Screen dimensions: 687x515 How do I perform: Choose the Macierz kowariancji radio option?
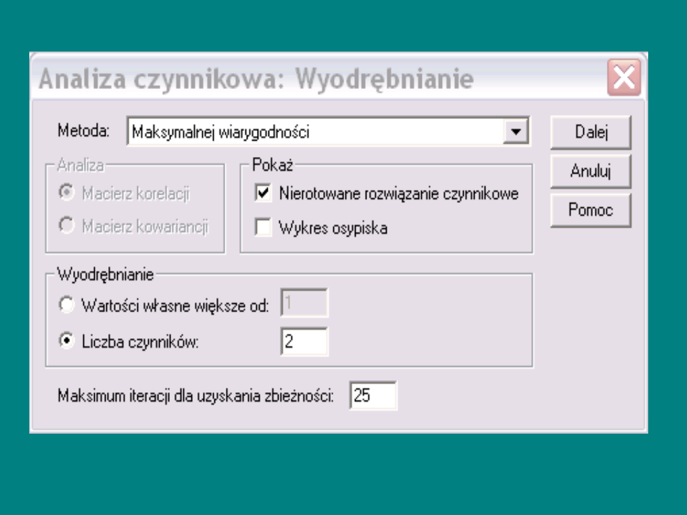(66, 226)
